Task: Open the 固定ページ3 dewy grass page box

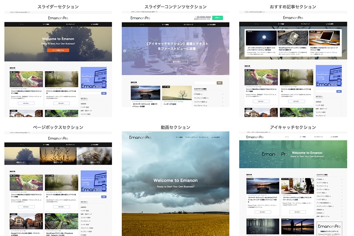Action: coord(94,156)
